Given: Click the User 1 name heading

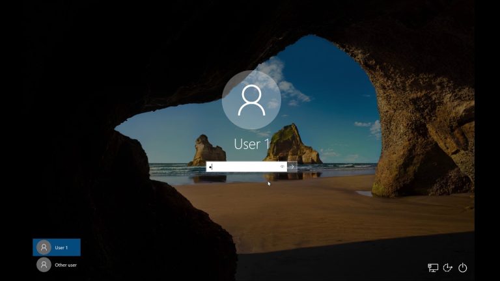Looking at the screenshot, I should pos(252,144).
